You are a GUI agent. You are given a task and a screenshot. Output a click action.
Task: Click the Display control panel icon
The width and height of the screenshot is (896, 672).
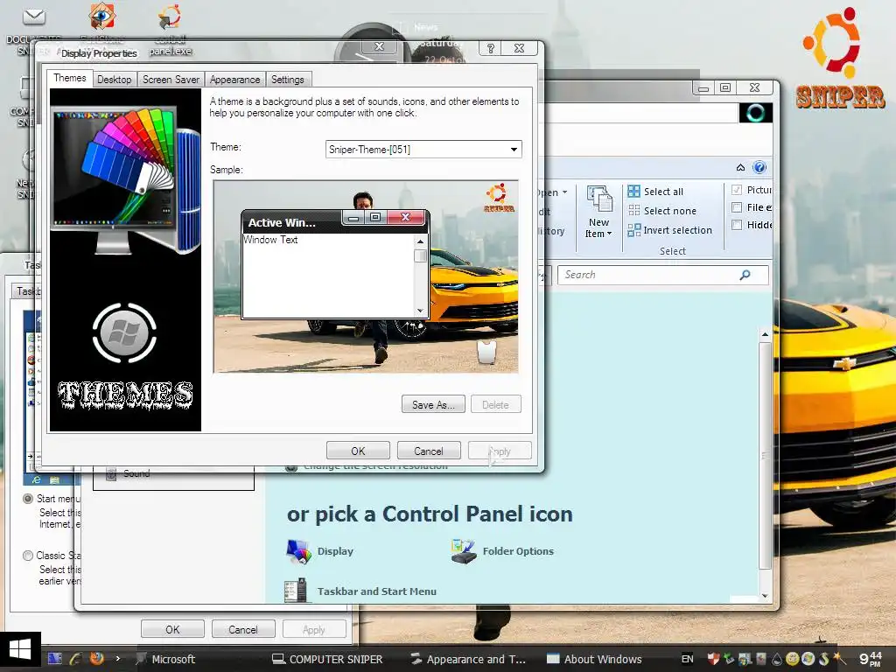tap(298, 551)
